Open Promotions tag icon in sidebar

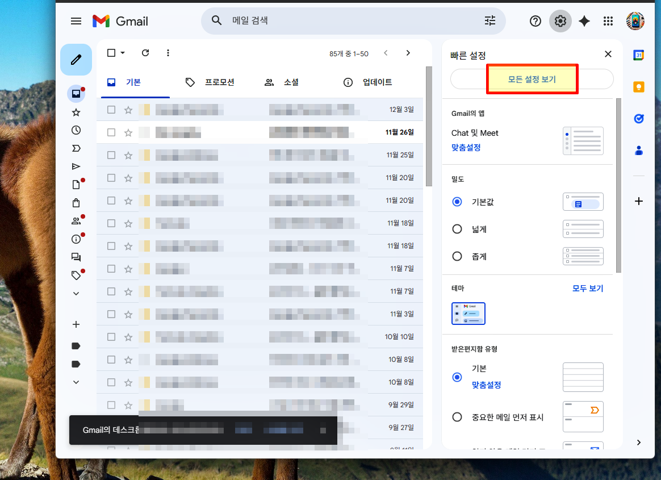[x=76, y=276]
